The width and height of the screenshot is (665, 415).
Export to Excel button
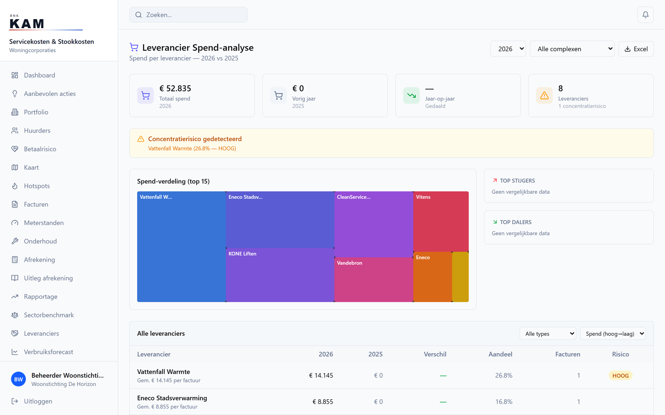click(636, 49)
